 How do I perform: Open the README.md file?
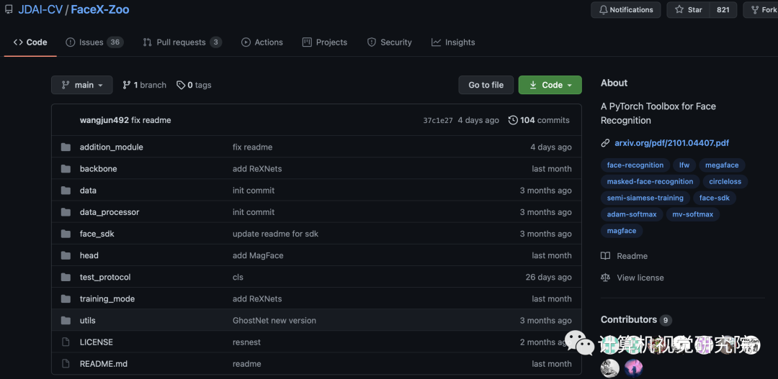pos(104,364)
